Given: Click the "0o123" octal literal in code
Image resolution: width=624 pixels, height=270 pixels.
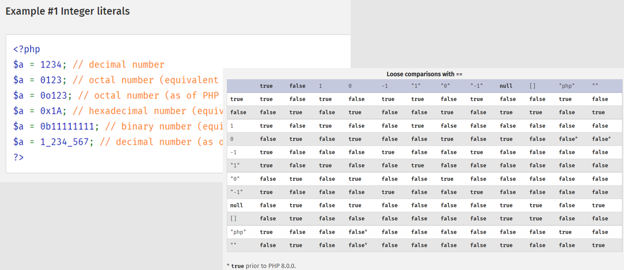Looking at the screenshot, I should tap(53, 95).
